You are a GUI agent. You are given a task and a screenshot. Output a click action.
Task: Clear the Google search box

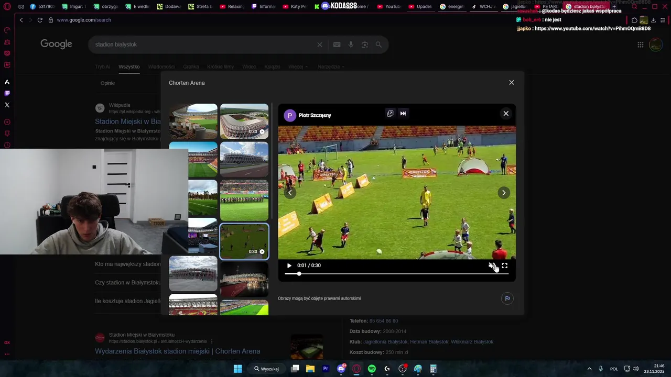tap(320, 45)
